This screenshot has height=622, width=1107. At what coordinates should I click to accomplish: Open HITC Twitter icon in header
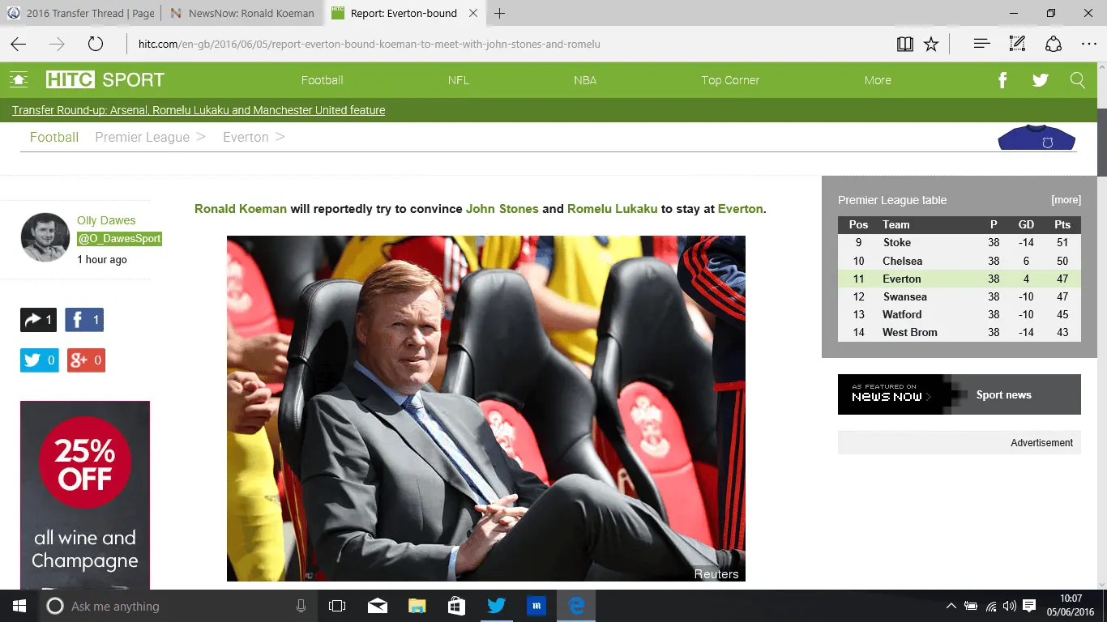click(1041, 80)
